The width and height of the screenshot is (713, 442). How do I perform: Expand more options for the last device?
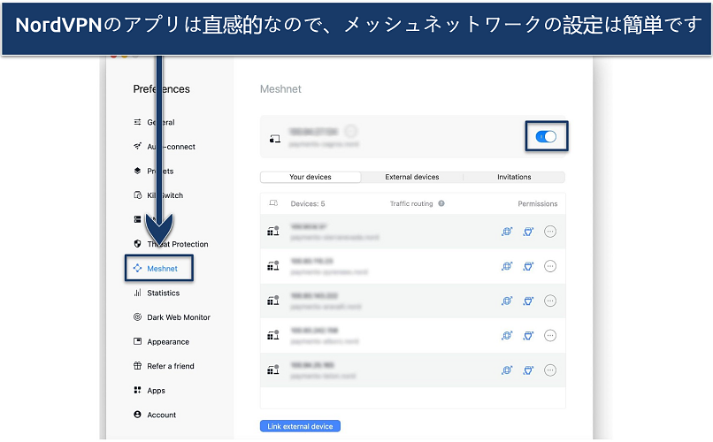550,370
